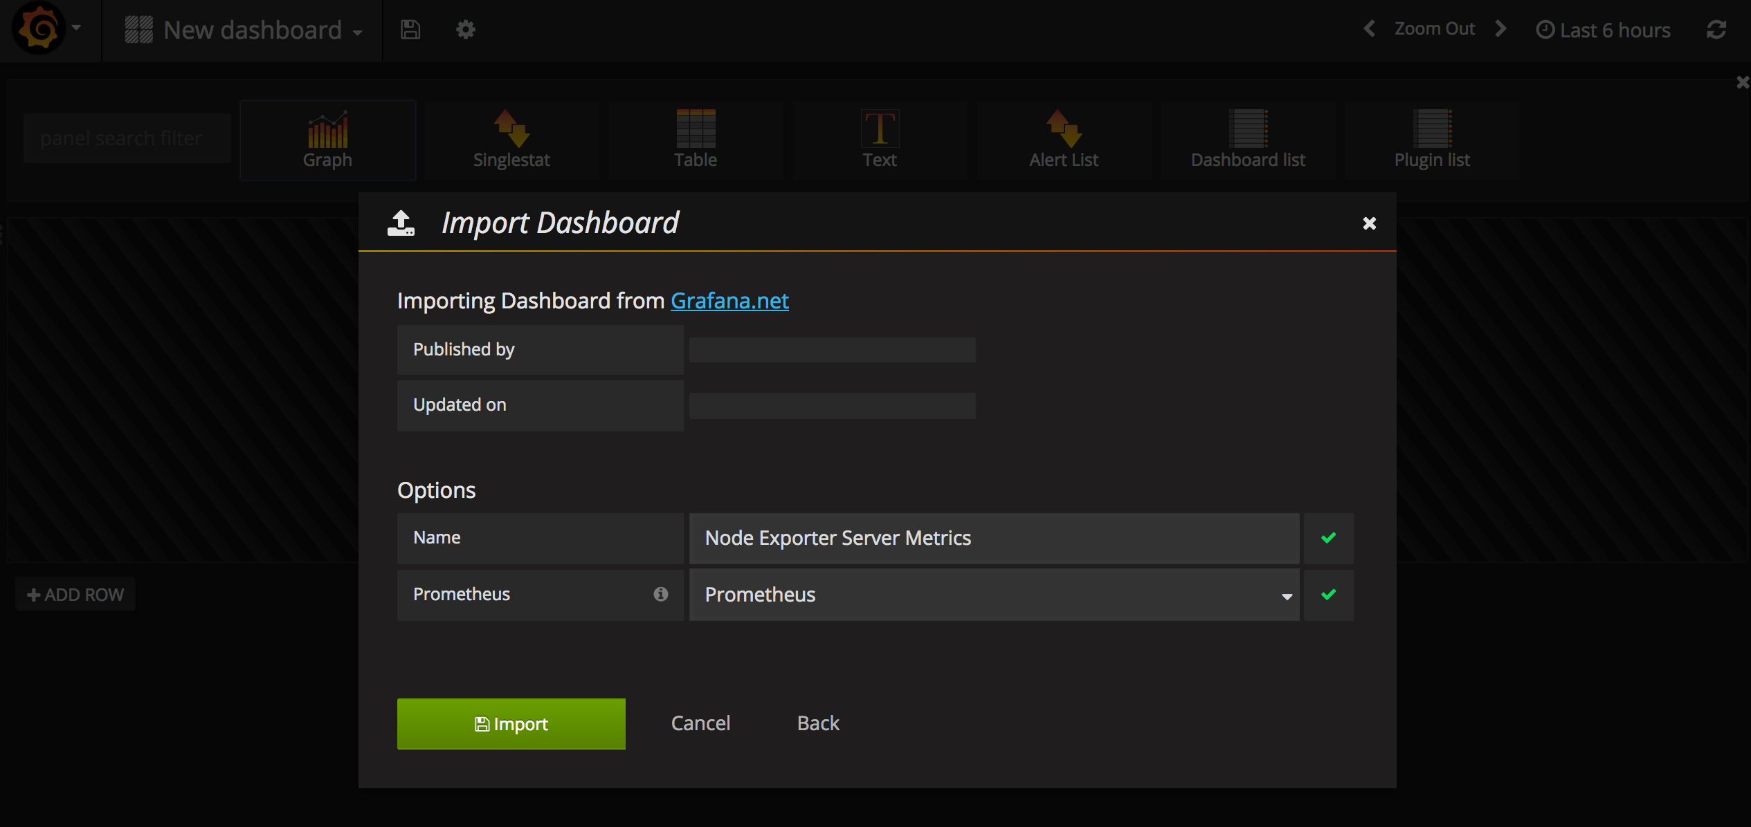Shift time range back with left arrow
The height and width of the screenshot is (827, 1751).
pos(1369,29)
